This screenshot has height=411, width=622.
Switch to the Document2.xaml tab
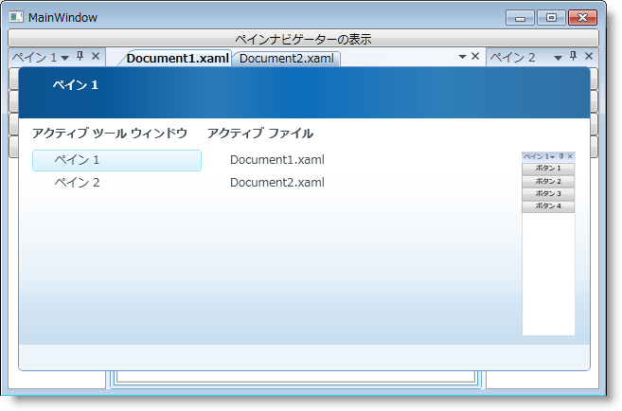pos(287,59)
